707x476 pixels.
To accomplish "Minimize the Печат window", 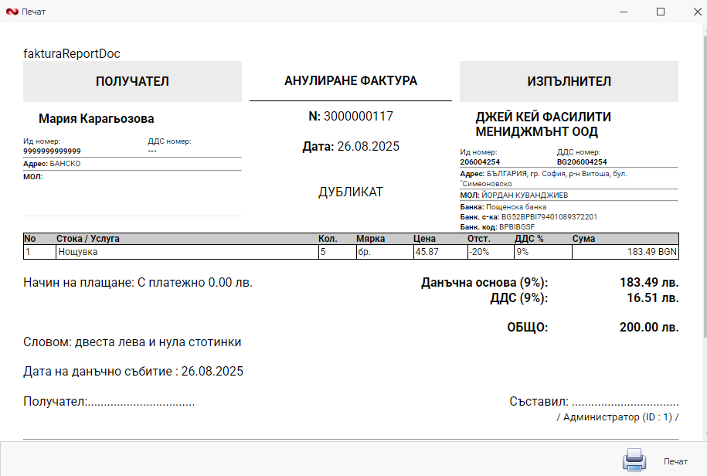I will [x=624, y=12].
